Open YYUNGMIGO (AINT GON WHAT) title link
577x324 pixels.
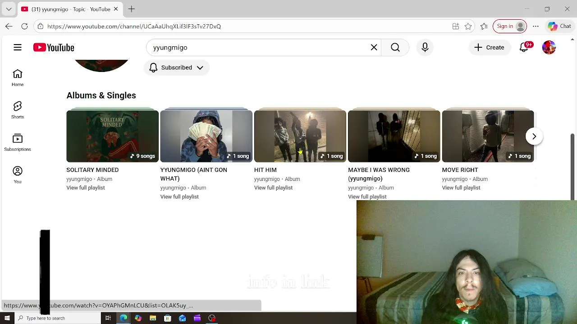point(194,174)
